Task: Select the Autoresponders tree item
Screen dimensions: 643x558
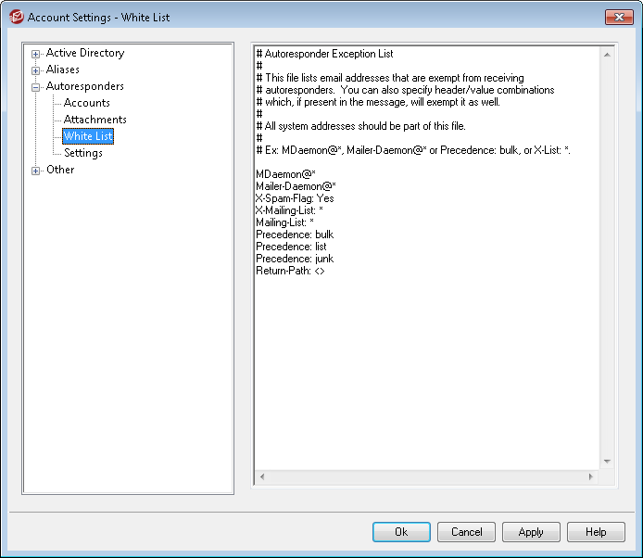Action: pyautogui.click(x=84, y=86)
